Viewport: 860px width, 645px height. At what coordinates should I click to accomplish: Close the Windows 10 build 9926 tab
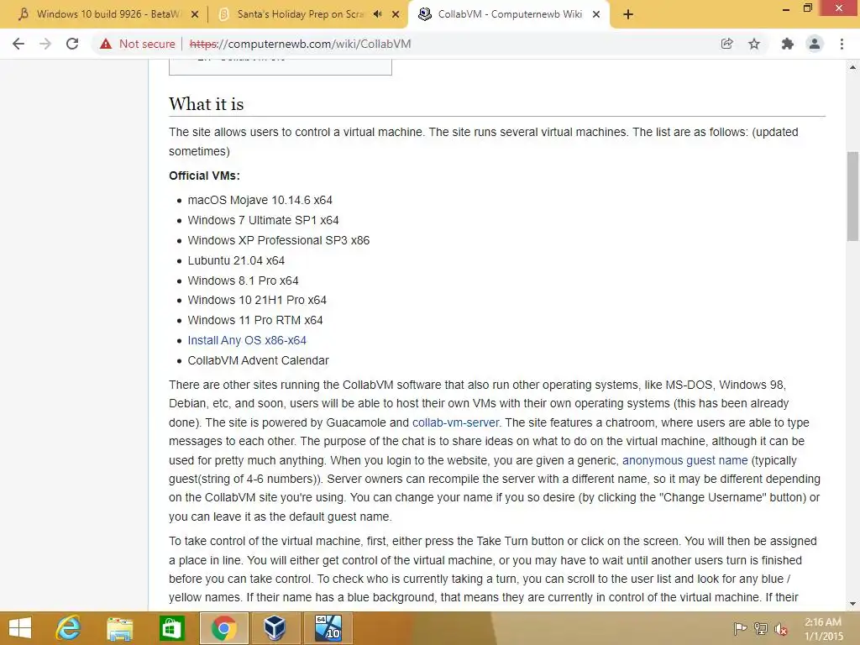coord(195,15)
